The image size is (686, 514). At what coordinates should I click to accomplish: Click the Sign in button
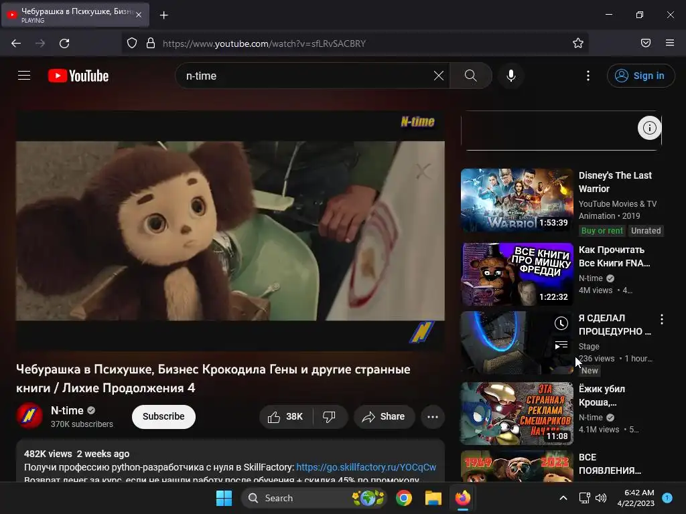[640, 76]
